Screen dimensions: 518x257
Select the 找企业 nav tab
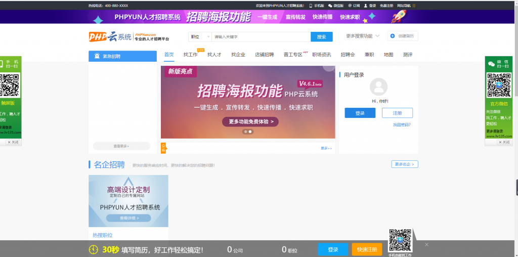pos(238,55)
